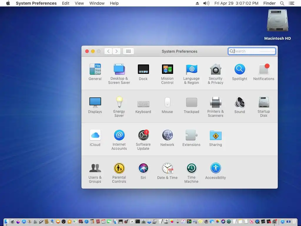Open the Dock preference pane
Screen dimensions: 301x226
tap(143, 72)
